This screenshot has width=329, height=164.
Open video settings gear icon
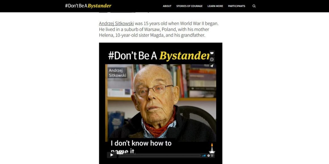pos(208,156)
